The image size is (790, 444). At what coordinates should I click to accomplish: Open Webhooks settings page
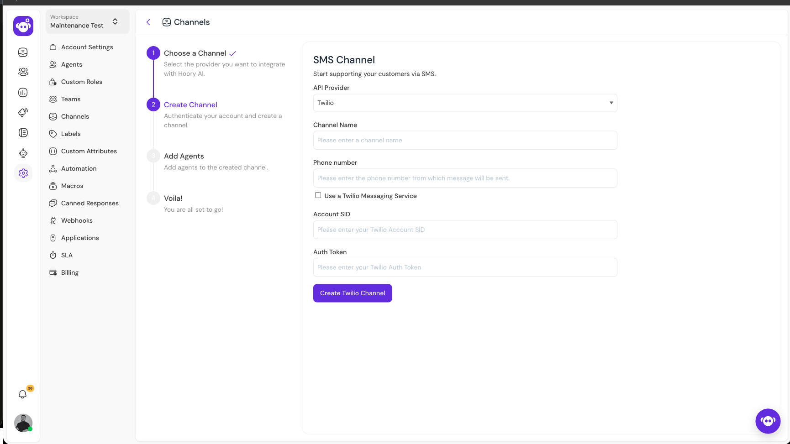point(77,220)
